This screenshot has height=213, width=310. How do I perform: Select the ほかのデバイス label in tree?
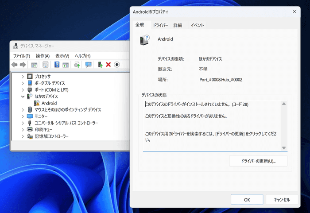pyautogui.click(x=46, y=97)
